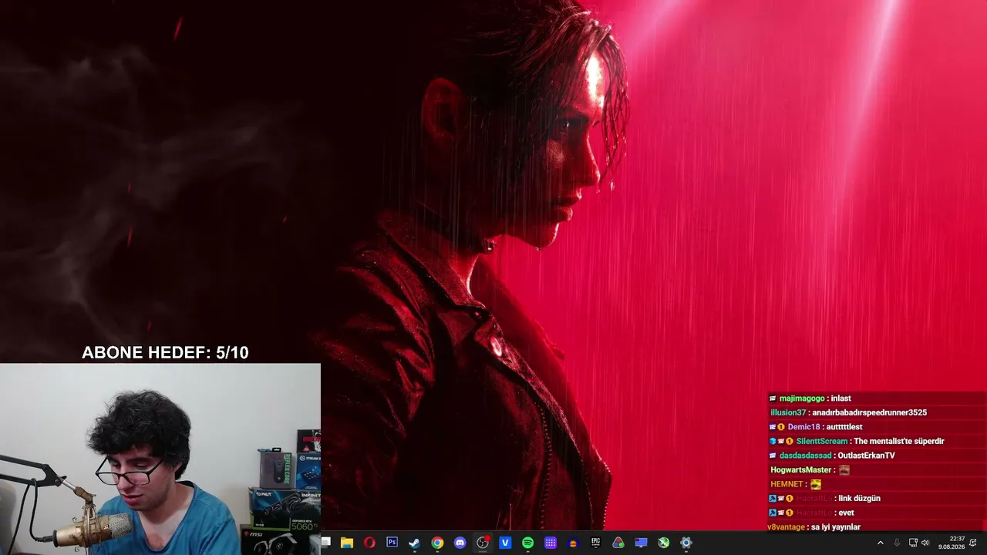Viewport: 987px width, 555px height.
Task: Open OBS Studio from the taskbar
Action: point(483,543)
